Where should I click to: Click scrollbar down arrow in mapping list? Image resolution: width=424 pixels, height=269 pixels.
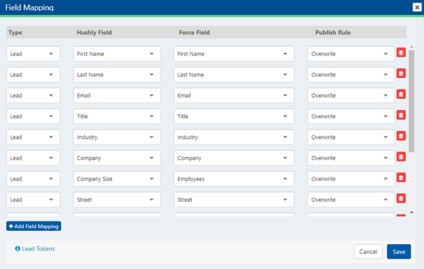tap(412, 213)
